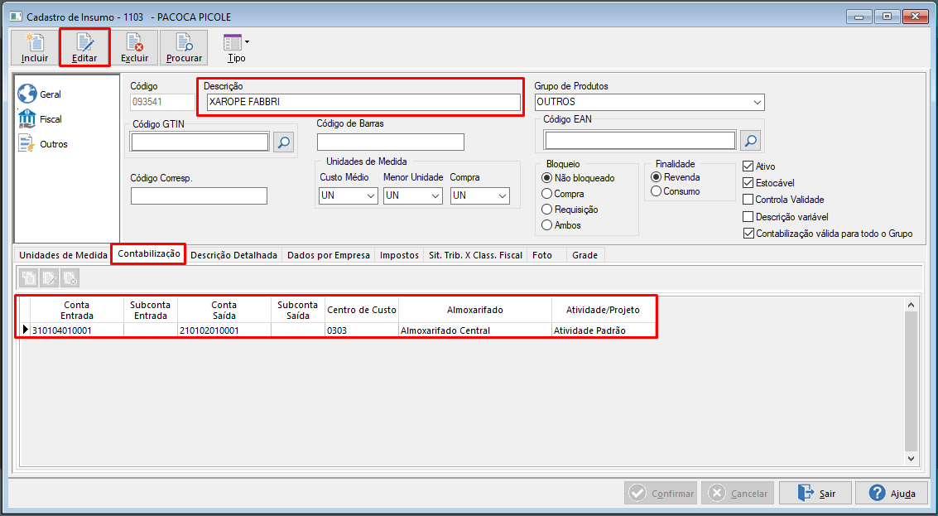Switch to Contabilização tab
The width and height of the screenshot is (938, 516).
pos(148,253)
